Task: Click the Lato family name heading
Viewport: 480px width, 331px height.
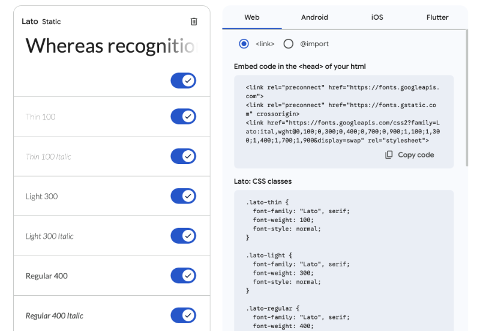Action: pos(29,22)
